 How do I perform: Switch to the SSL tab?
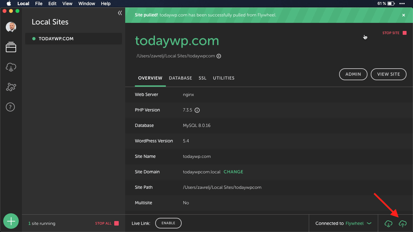tap(202, 78)
